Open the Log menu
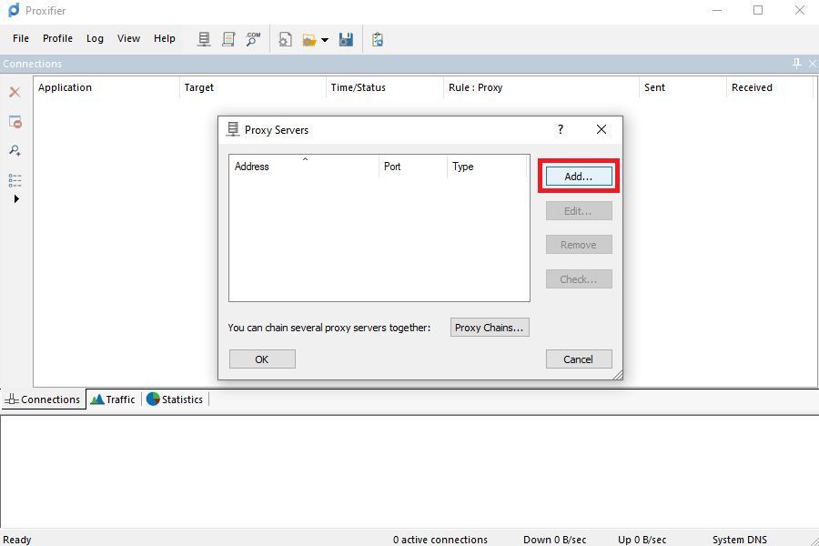Image resolution: width=819 pixels, height=546 pixels. [95, 38]
